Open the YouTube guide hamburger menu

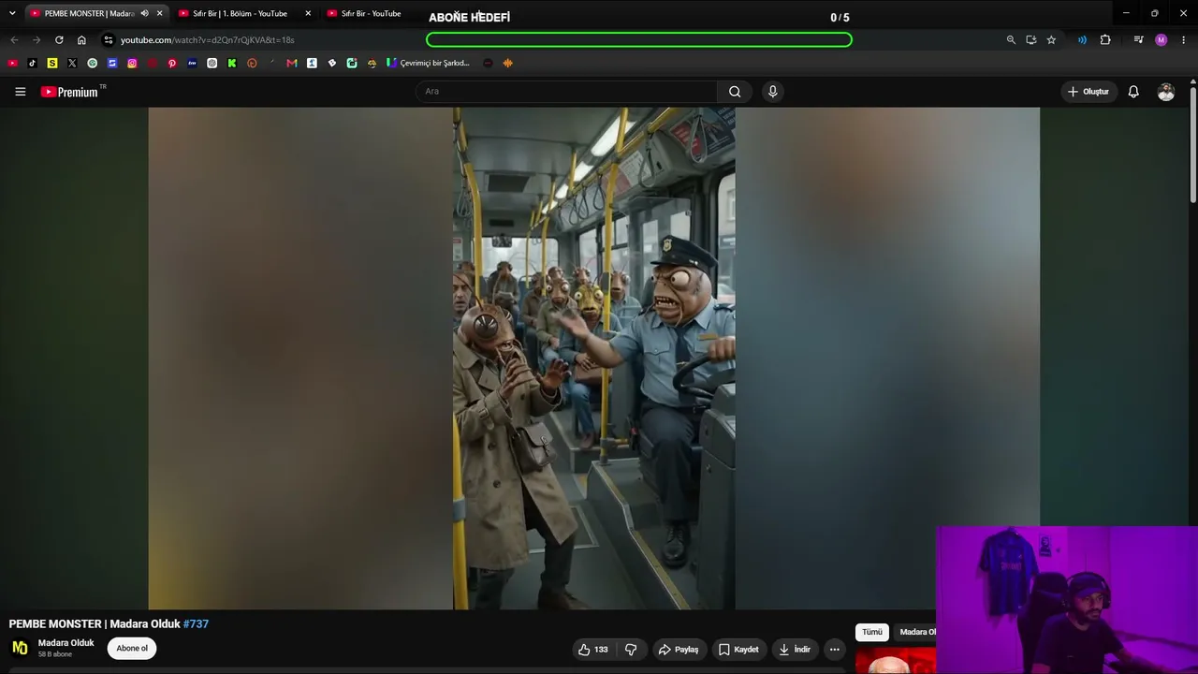[x=20, y=92]
